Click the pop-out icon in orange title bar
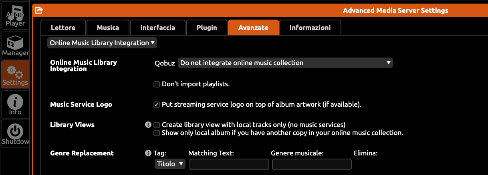The height and width of the screenshot is (175, 488). click(x=39, y=10)
